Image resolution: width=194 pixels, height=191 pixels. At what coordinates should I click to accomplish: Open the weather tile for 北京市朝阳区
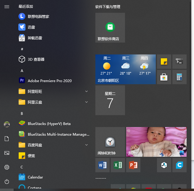pyautogui.click(x=126, y=69)
